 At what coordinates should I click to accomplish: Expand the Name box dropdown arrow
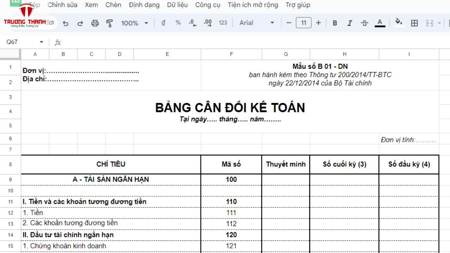[42, 42]
